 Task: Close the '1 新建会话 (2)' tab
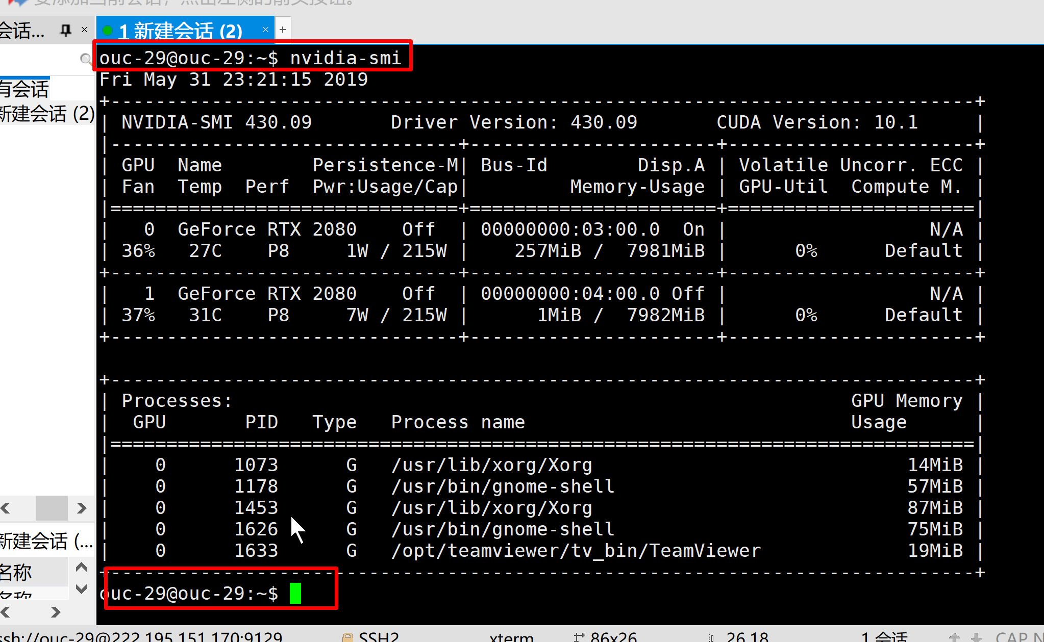pos(265,30)
